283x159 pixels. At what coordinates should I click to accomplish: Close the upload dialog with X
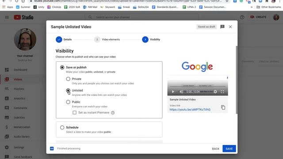(x=230, y=27)
